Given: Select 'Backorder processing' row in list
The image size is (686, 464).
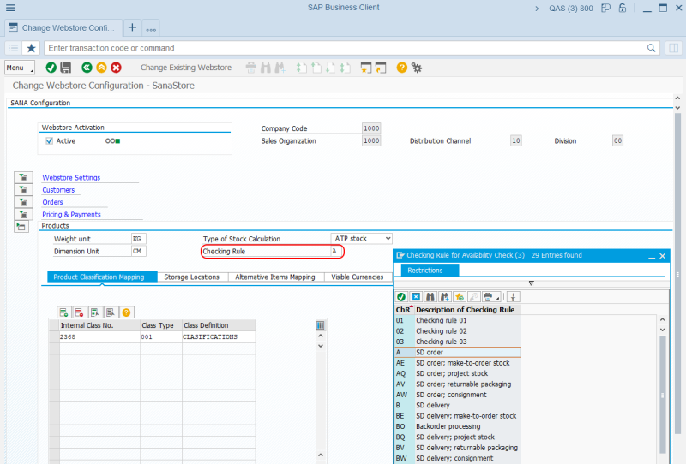Looking at the screenshot, I should pos(457,426).
